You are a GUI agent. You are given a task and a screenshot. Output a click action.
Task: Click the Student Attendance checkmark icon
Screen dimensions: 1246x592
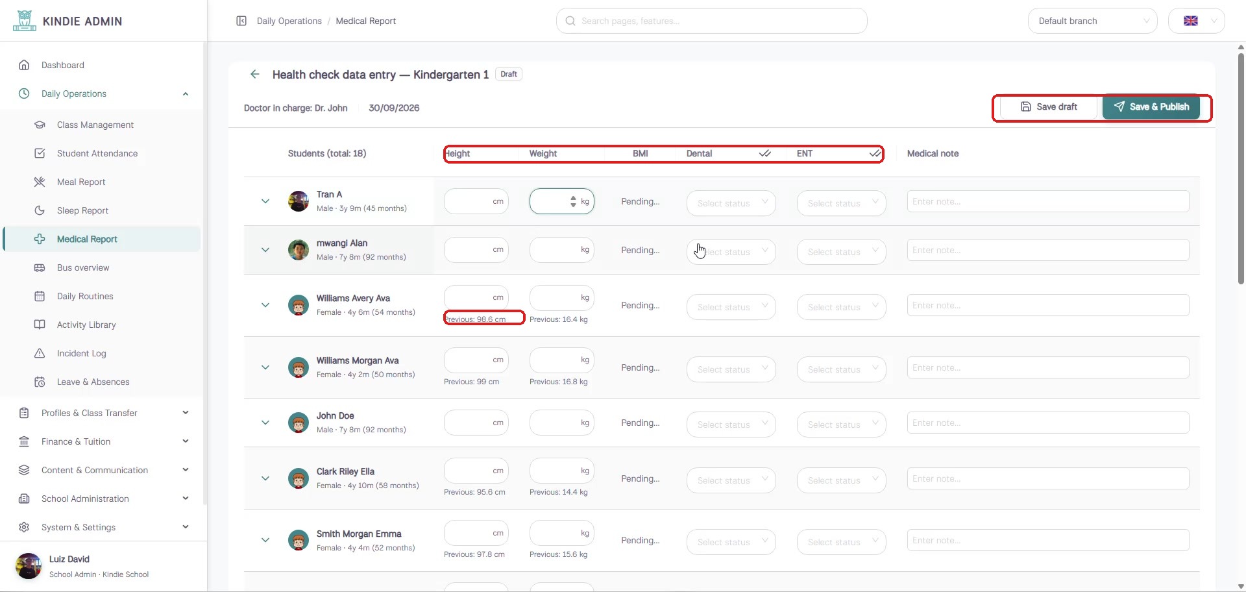coord(40,153)
